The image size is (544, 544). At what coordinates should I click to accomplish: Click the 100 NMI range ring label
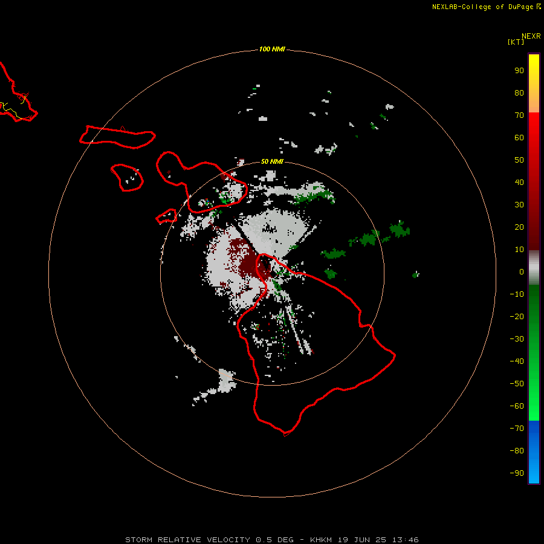pyautogui.click(x=272, y=49)
